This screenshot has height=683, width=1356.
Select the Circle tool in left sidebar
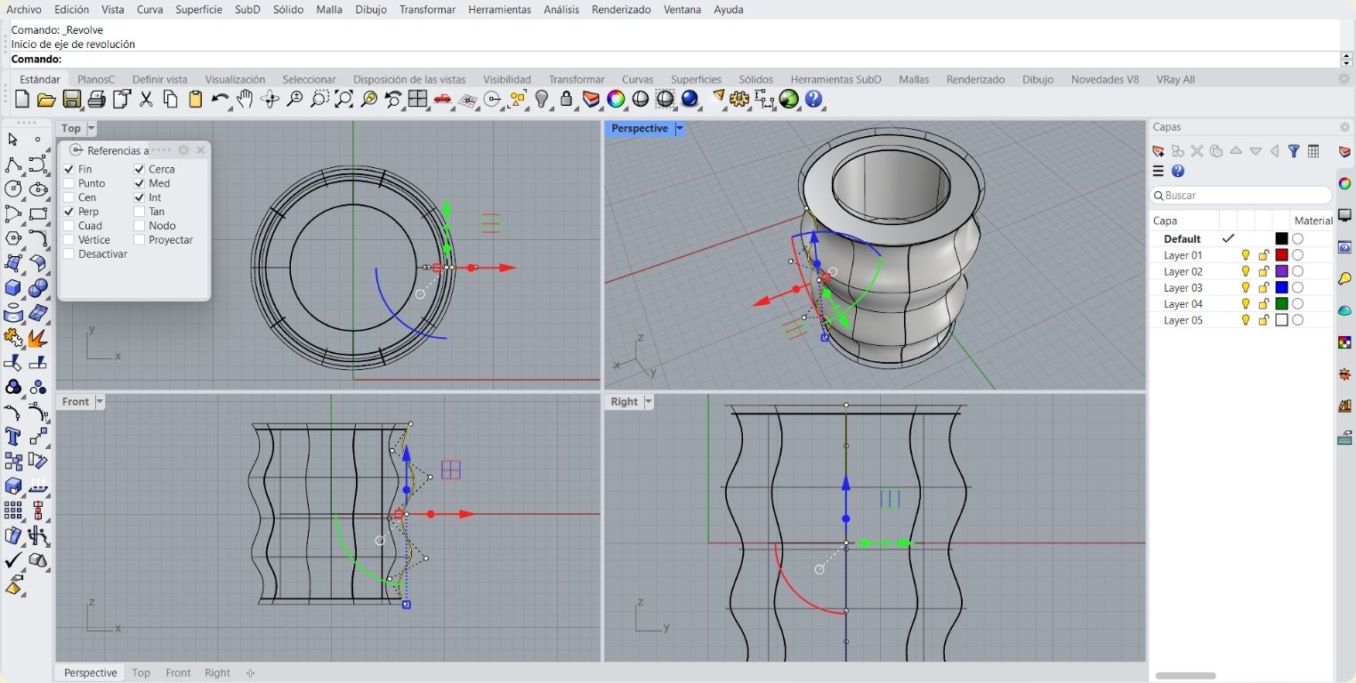[12, 189]
